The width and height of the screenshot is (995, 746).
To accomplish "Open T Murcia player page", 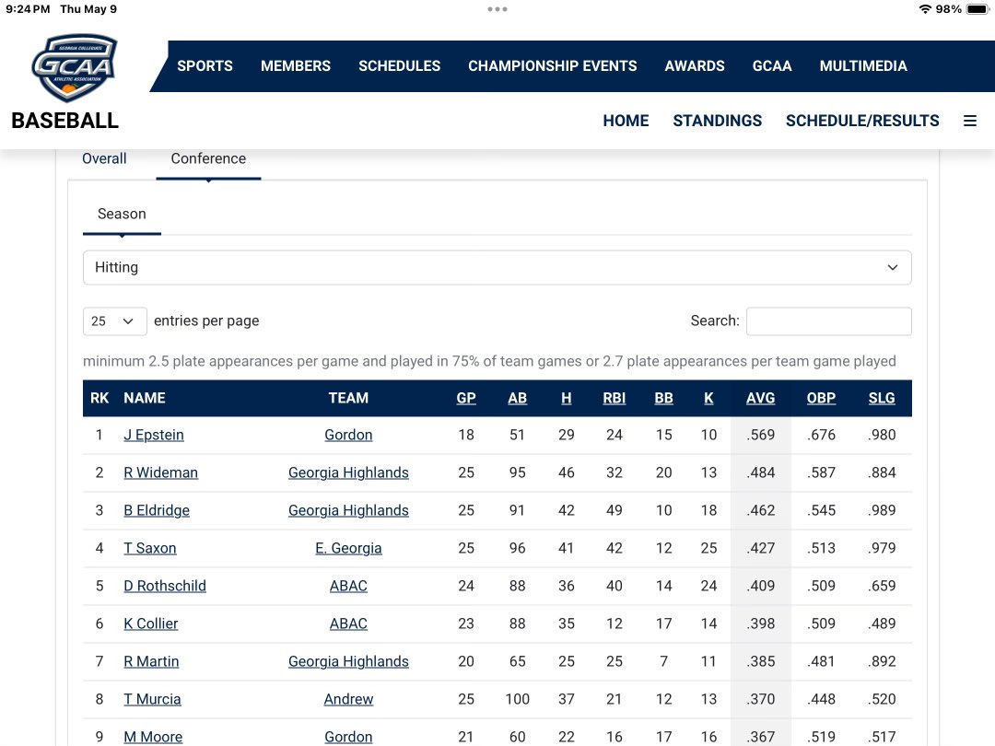I will [x=152, y=699].
